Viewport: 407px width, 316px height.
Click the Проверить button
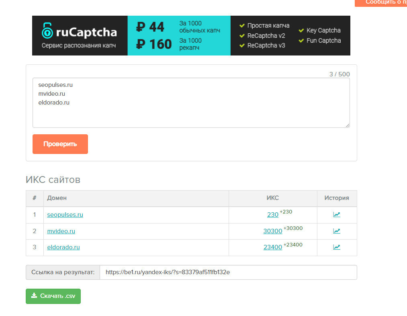60,144
